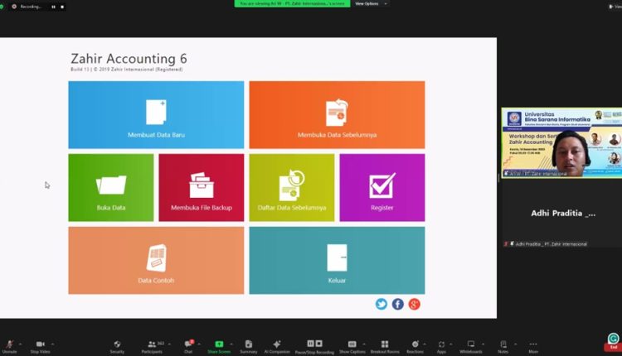Expand the arrow beside Apps

pyautogui.click(x=451, y=344)
